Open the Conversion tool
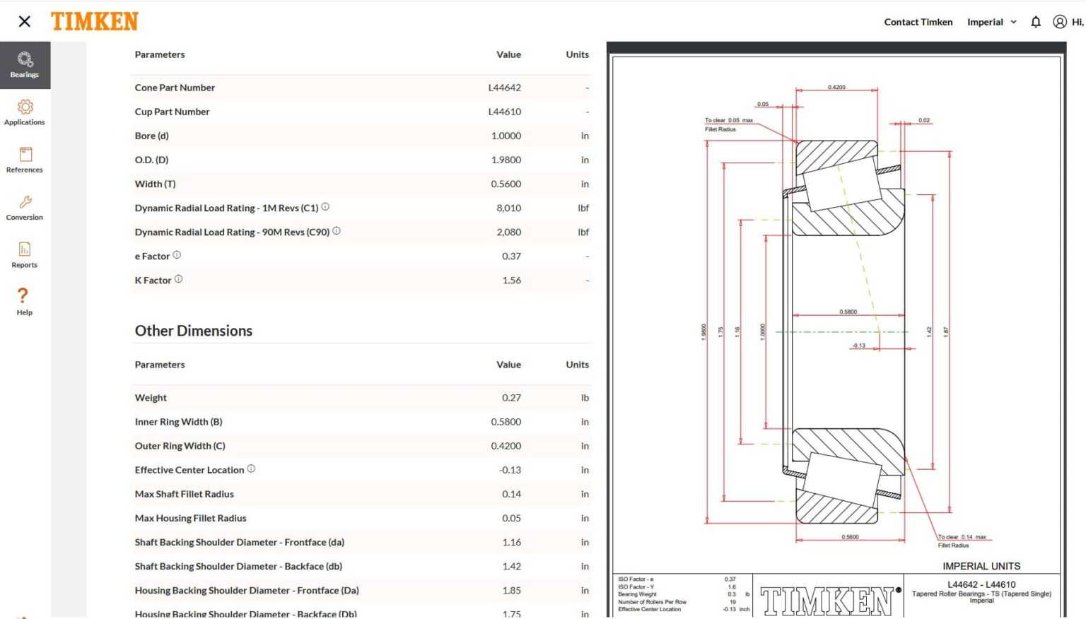Viewport: 1086px width, 619px height. click(25, 206)
